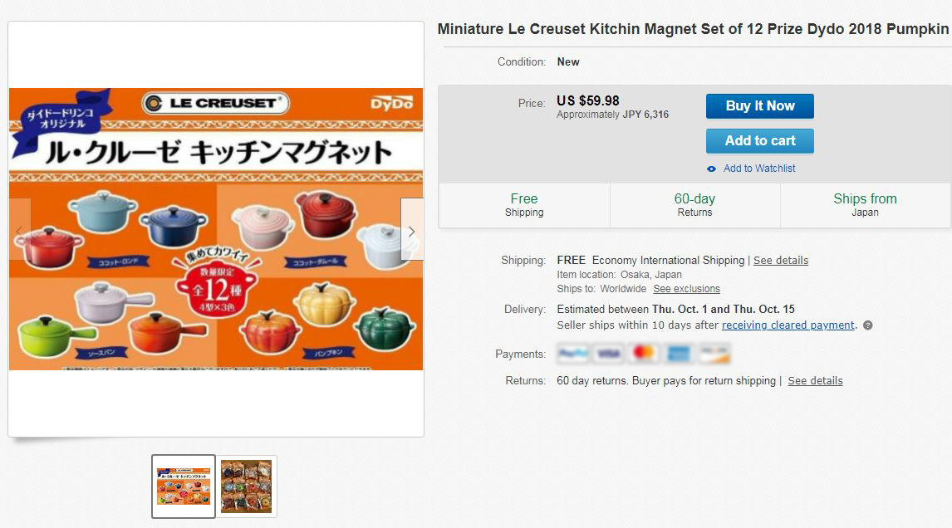Viewport: 952px width, 528px height.
Task: Toggle the Add to Watchlist eye link
Action: [x=751, y=169]
